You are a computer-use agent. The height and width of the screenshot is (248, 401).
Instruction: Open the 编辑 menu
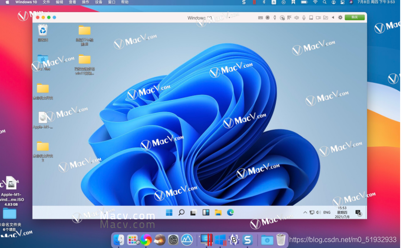coord(59,2)
